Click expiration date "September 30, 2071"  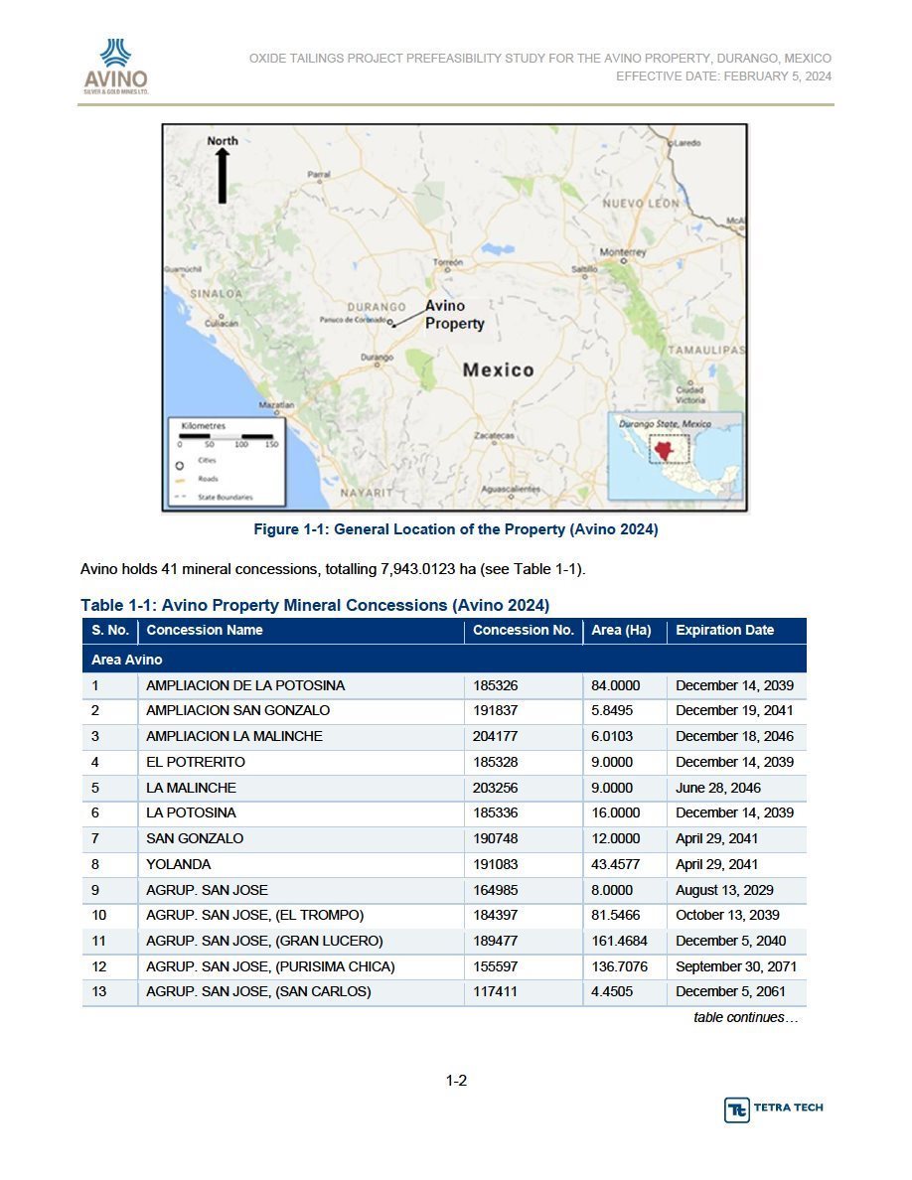click(736, 966)
